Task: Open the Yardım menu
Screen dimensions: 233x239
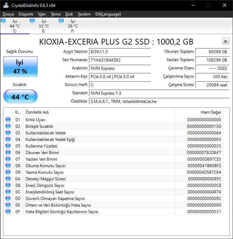Action: coord(84,14)
